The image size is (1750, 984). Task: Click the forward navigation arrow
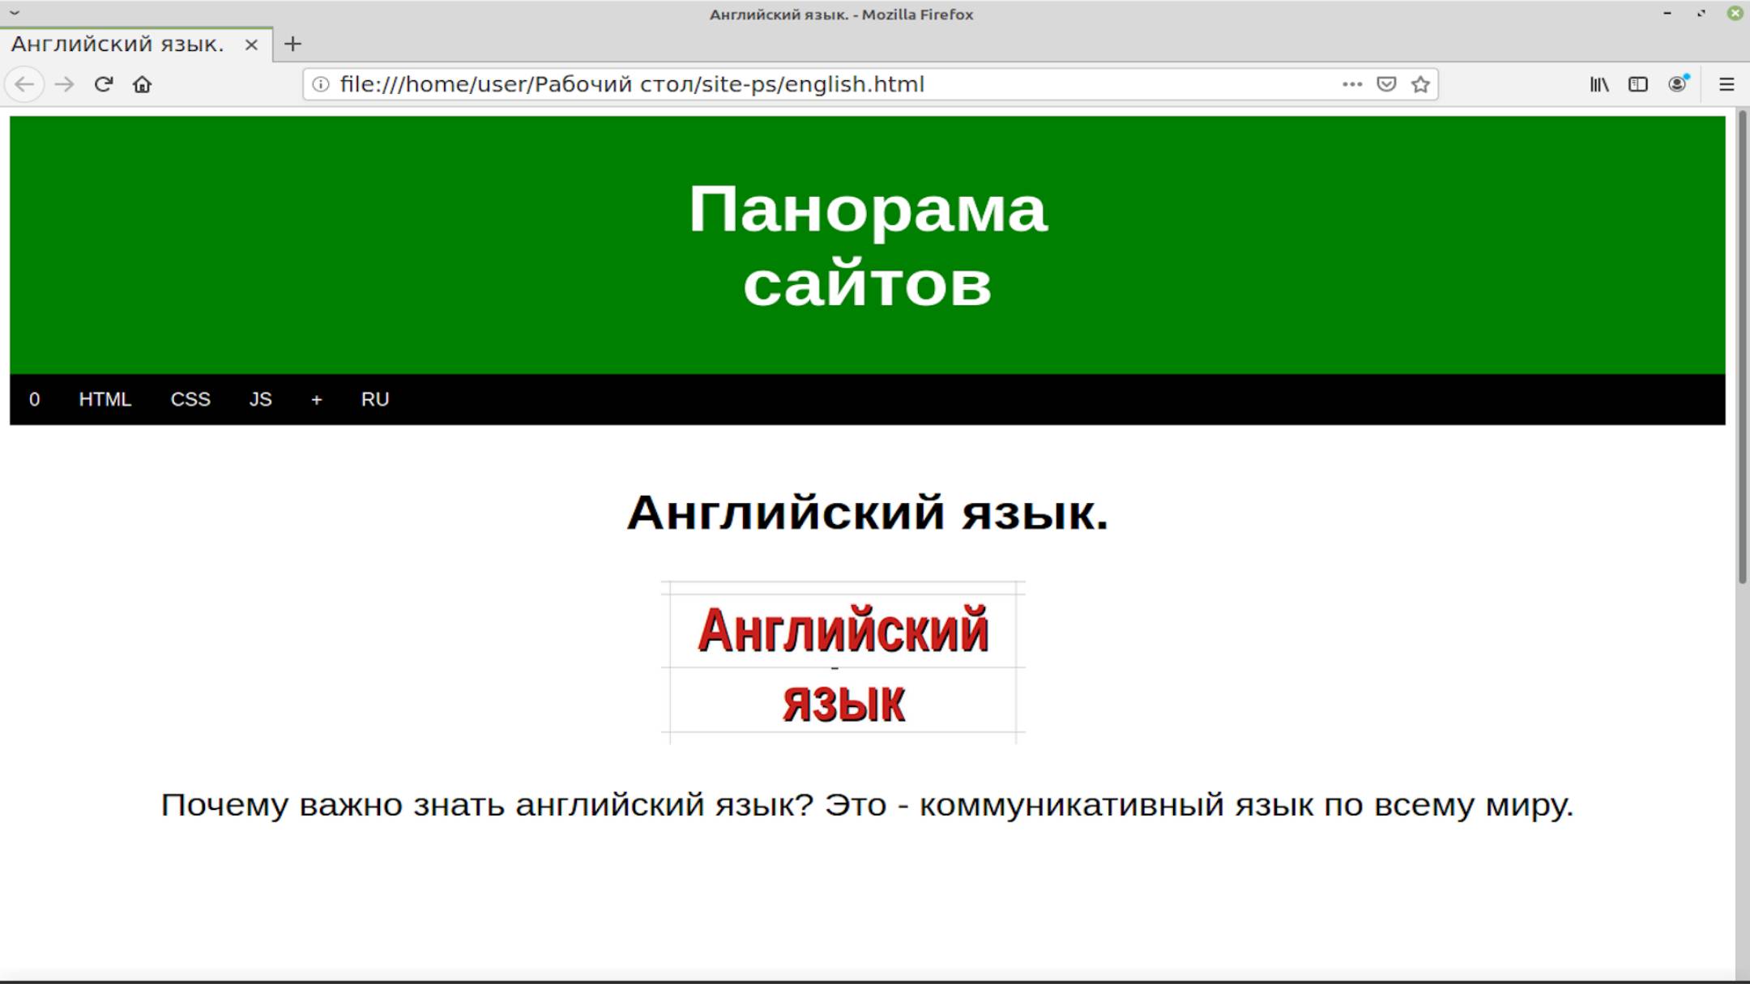(x=64, y=84)
